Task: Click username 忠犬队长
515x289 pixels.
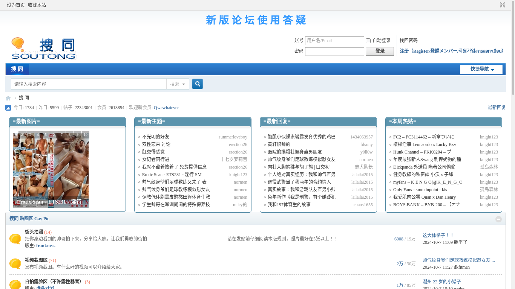Action: [364, 167]
